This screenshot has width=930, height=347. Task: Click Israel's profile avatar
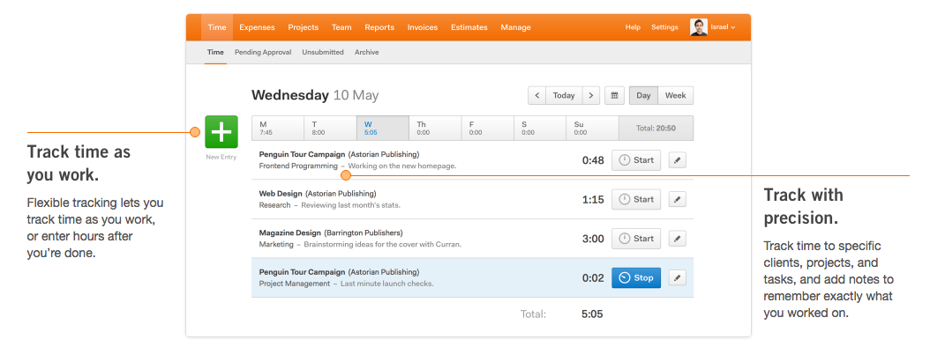coord(699,27)
